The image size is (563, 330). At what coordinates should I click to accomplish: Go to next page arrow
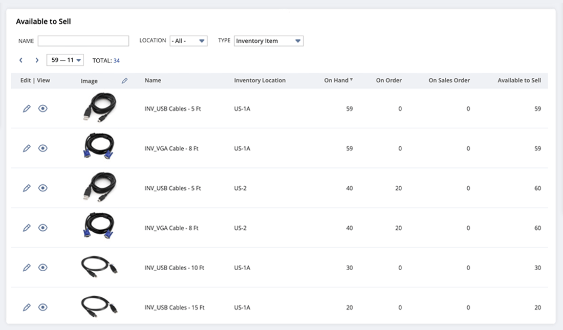pos(37,60)
